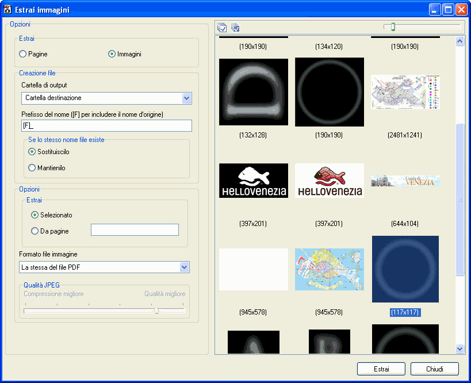
Task: Click the Da pagine page range field
Action: point(135,230)
